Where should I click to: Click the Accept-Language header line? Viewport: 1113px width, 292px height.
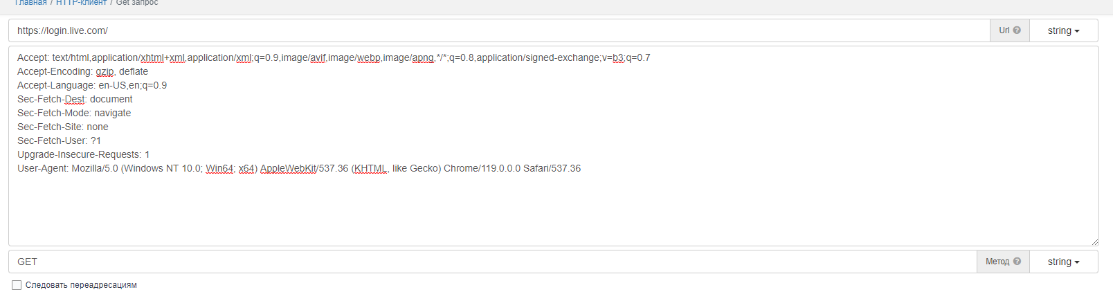(x=92, y=85)
